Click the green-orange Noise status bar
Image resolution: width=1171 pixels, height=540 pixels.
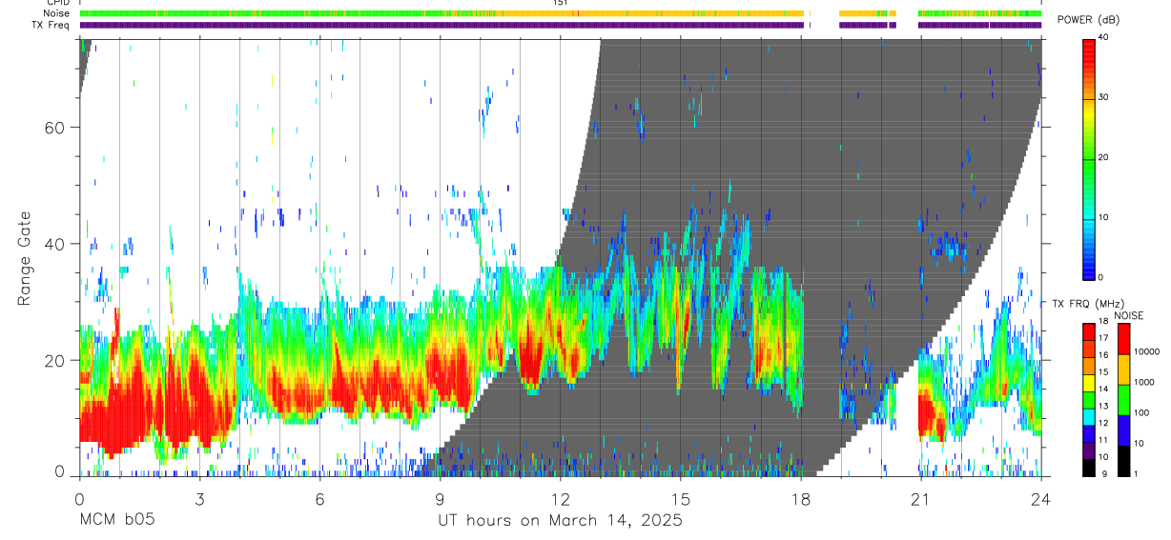pyautogui.click(x=561, y=13)
